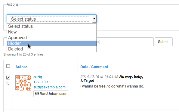Viewport: 179px width, 112px height.
Task: Choose Approved from the status list
Action: click(x=52, y=38)
